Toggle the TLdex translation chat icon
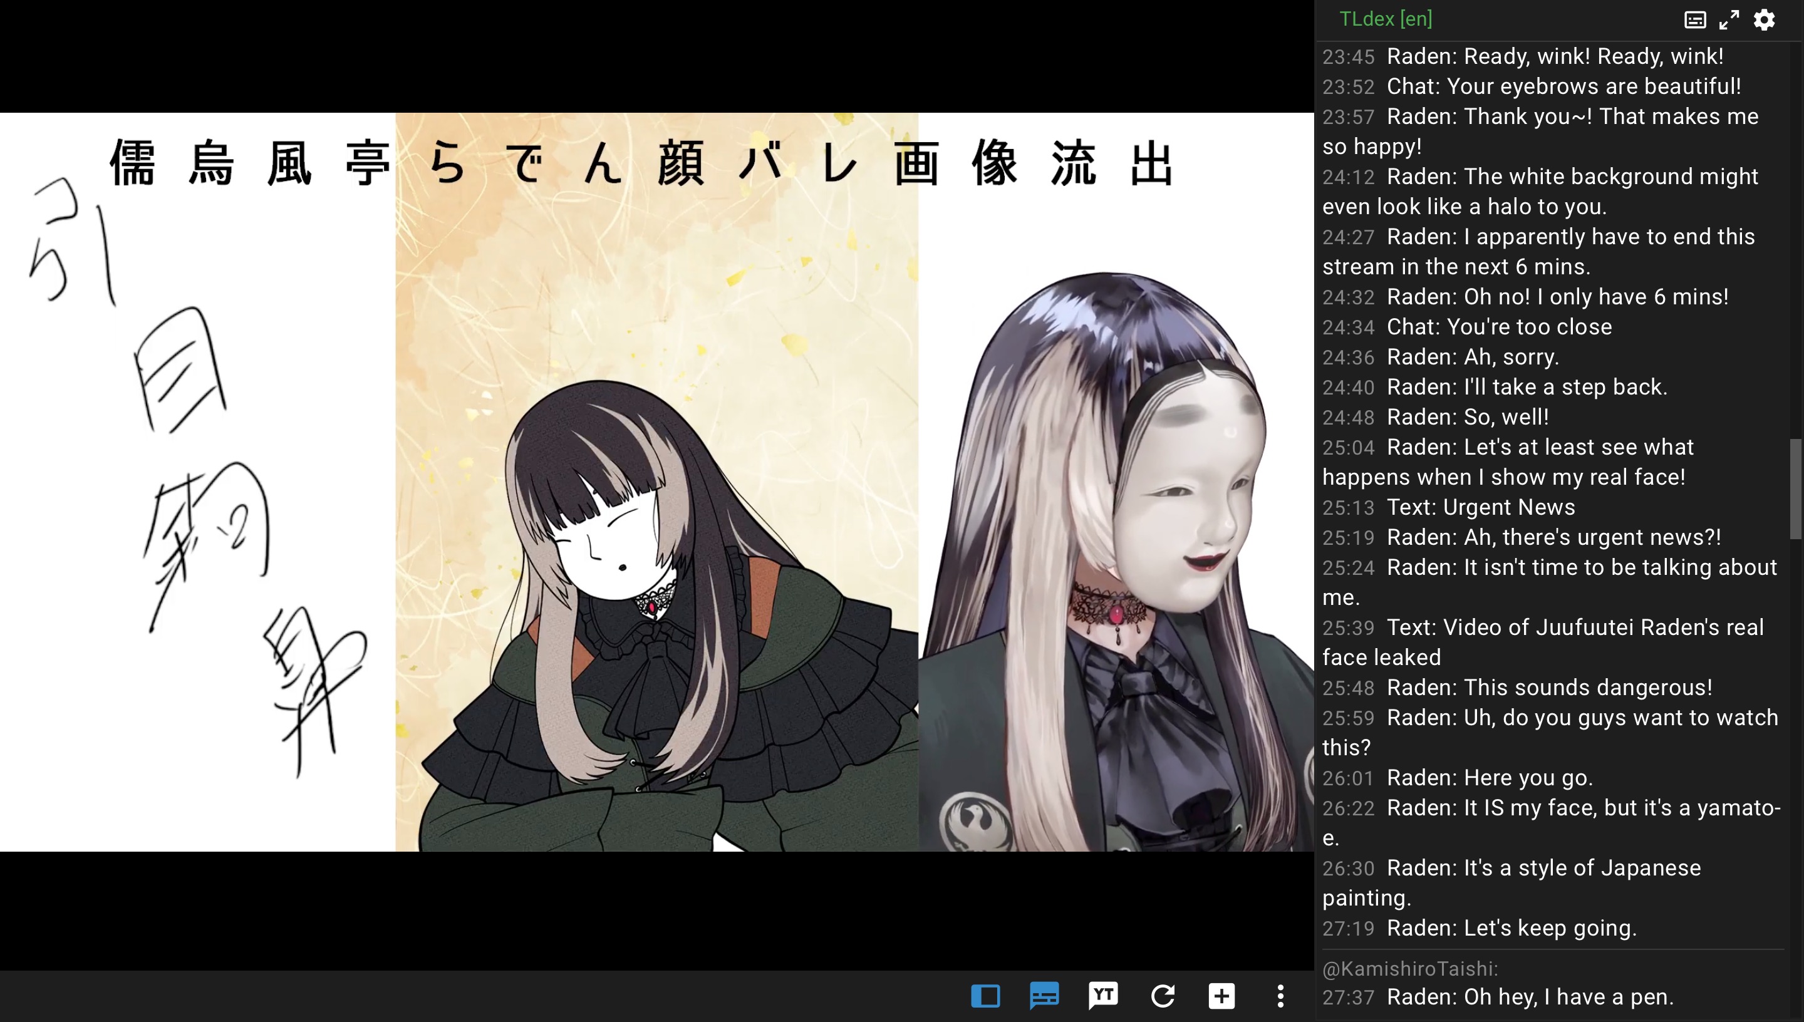Image resolution: width=1804 pixels, height=1022 pixels. point(1044,995)
